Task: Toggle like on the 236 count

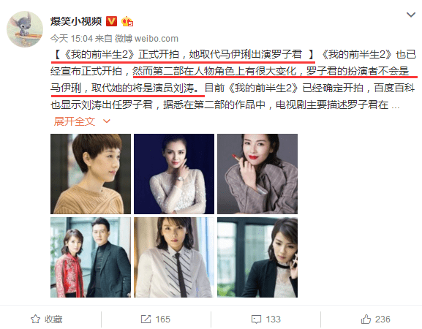Action: [383, 319]
